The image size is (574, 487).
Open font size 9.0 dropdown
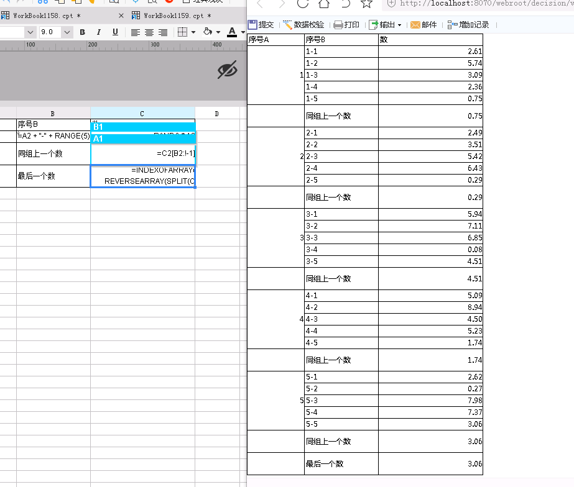pyautogui.click(x=67, y=32)
